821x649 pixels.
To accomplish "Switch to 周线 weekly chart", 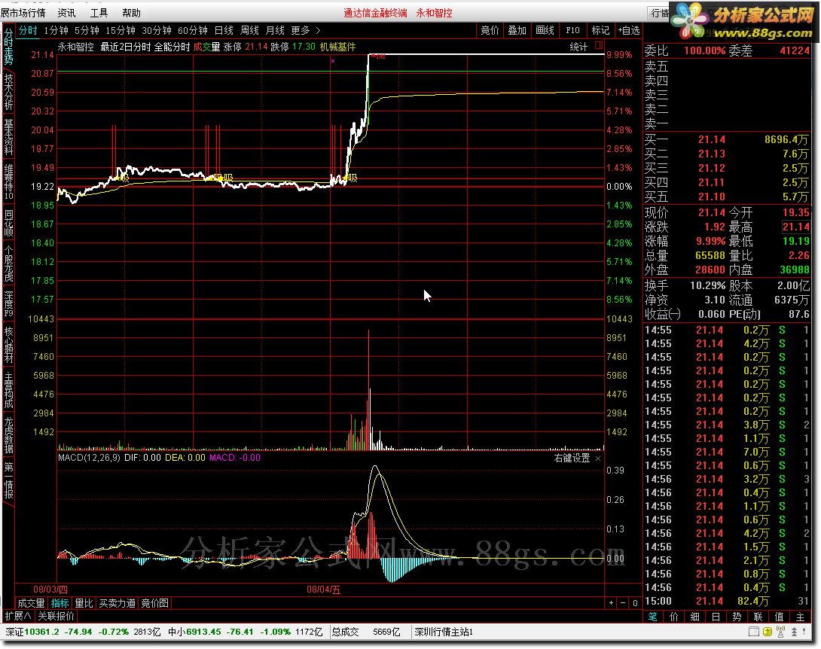I will click(x=249, y=30).
